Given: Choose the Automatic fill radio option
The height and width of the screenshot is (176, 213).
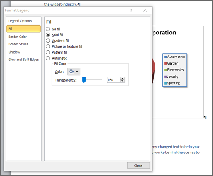Looking at the screenshot, I should (48, 58).
